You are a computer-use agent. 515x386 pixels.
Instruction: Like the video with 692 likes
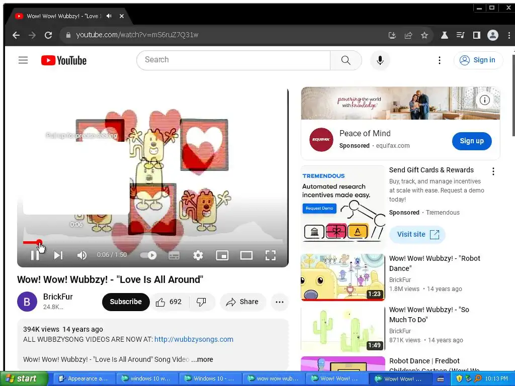[168, 302]
